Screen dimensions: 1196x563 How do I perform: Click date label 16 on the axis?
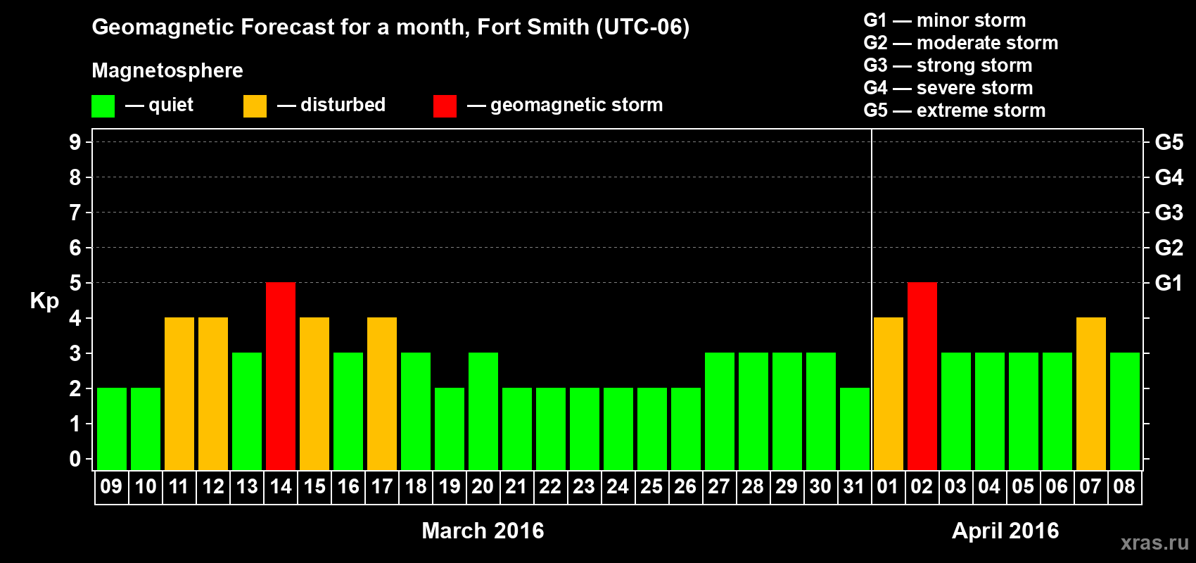pyautogui.click(x=348, y=487)
